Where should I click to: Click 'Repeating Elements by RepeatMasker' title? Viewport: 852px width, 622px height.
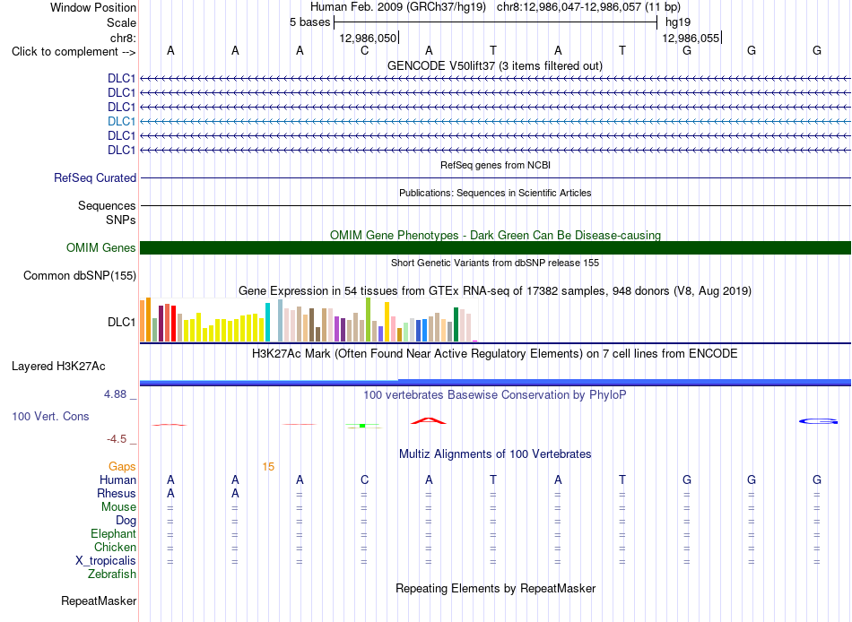[x=496, y=588]
